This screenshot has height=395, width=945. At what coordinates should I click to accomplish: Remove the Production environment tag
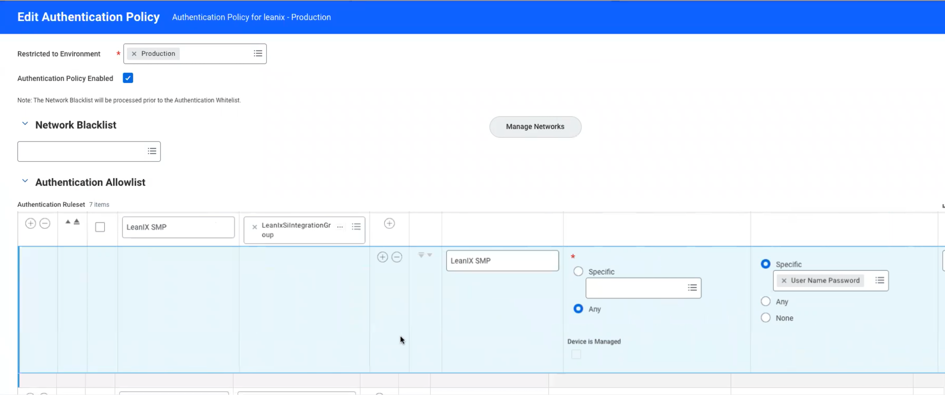pos(134,54)
